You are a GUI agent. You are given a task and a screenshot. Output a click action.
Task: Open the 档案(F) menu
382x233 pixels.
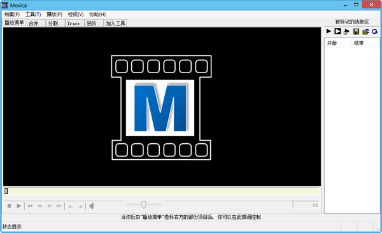coord(12,15)
